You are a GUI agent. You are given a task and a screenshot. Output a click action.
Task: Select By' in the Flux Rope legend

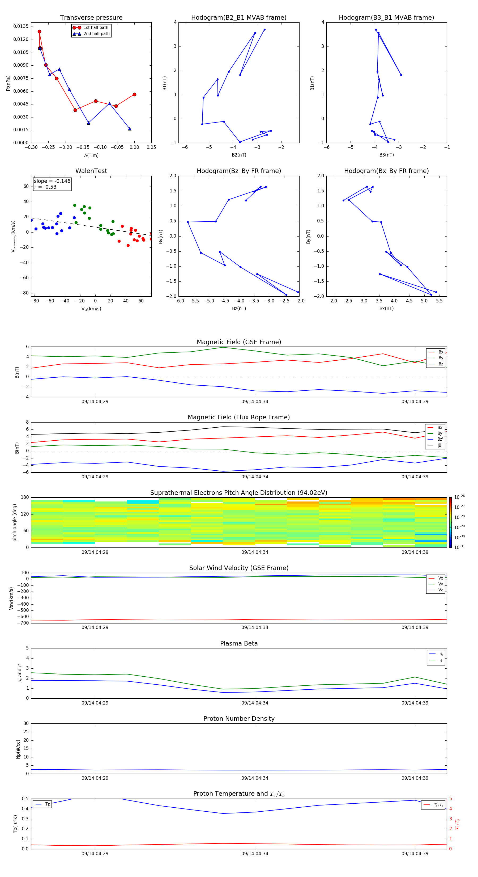tap(435, 433)
